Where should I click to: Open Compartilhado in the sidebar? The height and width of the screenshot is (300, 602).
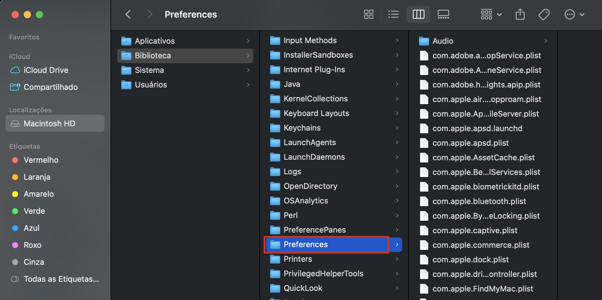51,87
